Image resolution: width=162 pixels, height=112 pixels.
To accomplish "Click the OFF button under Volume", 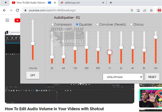I will click(33, 75).
